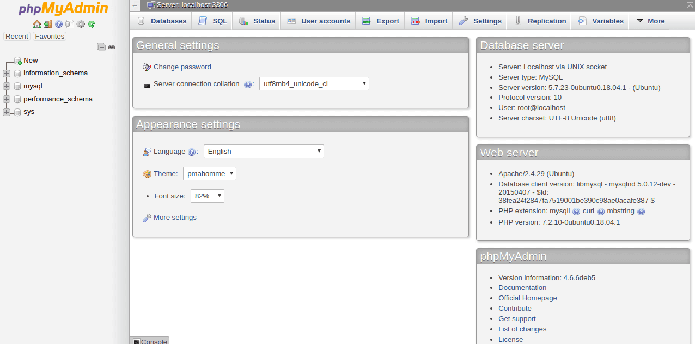Click the left arrow beside server breadcrumb
This screenshot has width=695, height=344.
[x=135, y=5]
